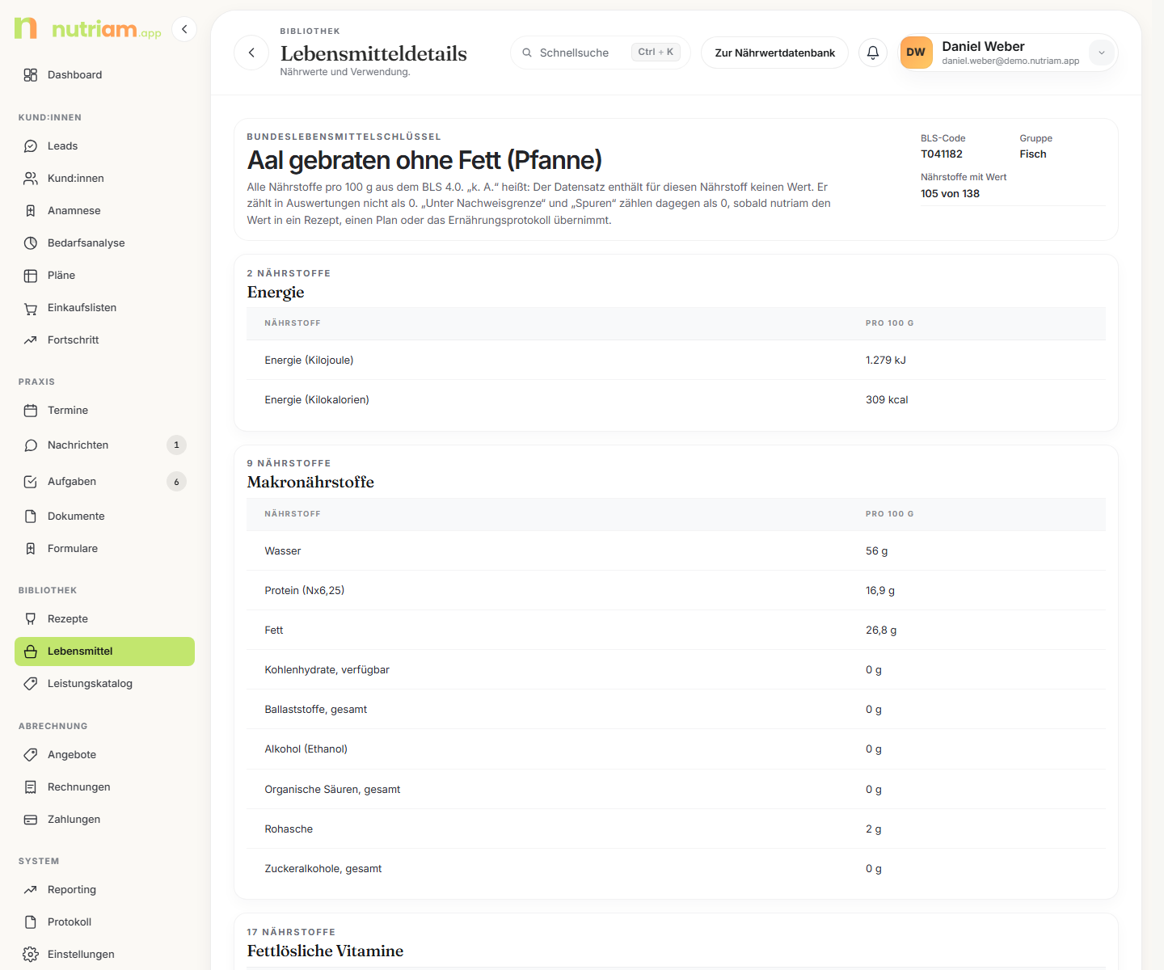Click the Bedarfsanalyse pie chart icon
Image resolution: width=1164 pixels, height=970 pixels.
(31, 243)
